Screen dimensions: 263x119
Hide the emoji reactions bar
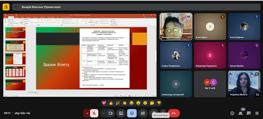(132, 113)
